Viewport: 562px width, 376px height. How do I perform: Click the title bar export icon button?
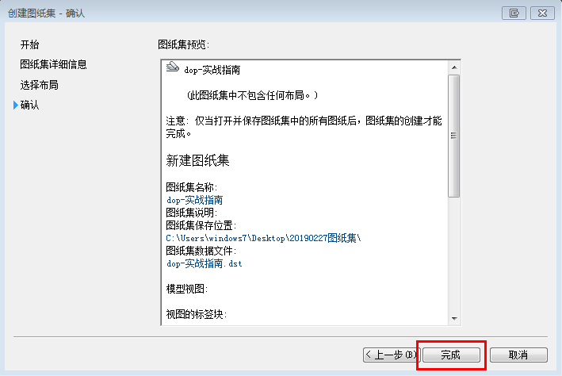tap(515, 13)
